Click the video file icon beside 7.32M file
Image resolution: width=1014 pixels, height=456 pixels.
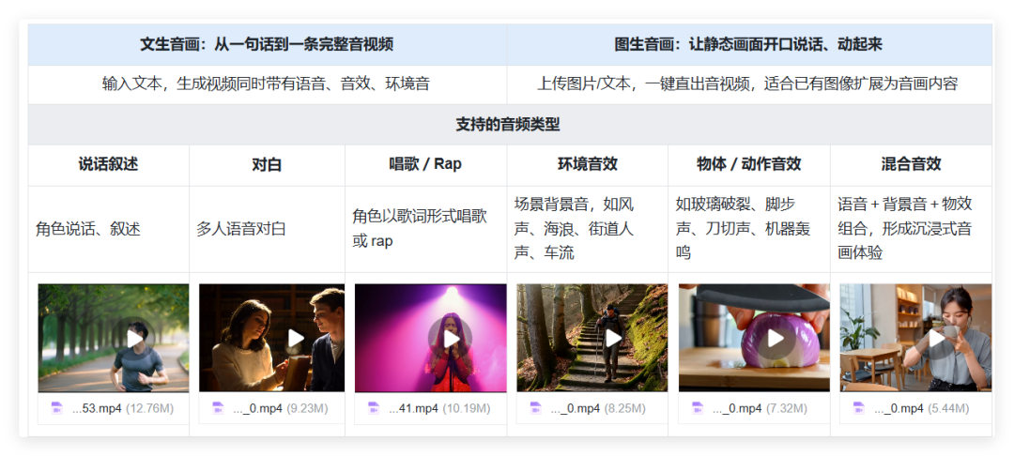(x=697, y=408)
